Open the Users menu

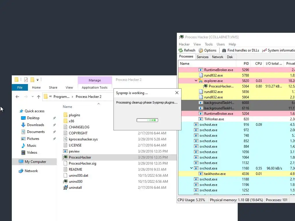pyautogui.click(x=220, y=44)
